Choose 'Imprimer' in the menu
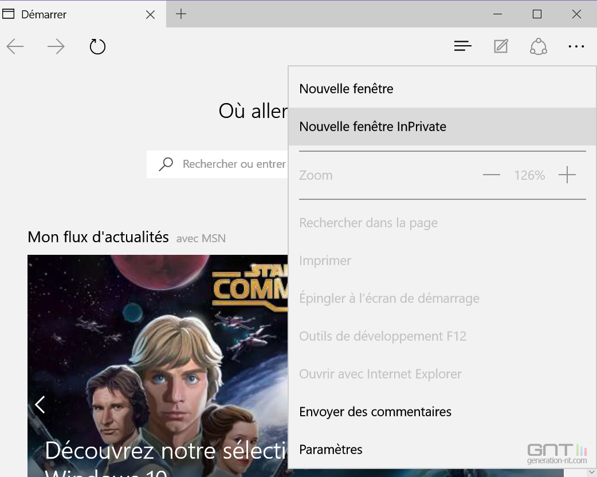This screenshot has width=597, height=477. 442,261
